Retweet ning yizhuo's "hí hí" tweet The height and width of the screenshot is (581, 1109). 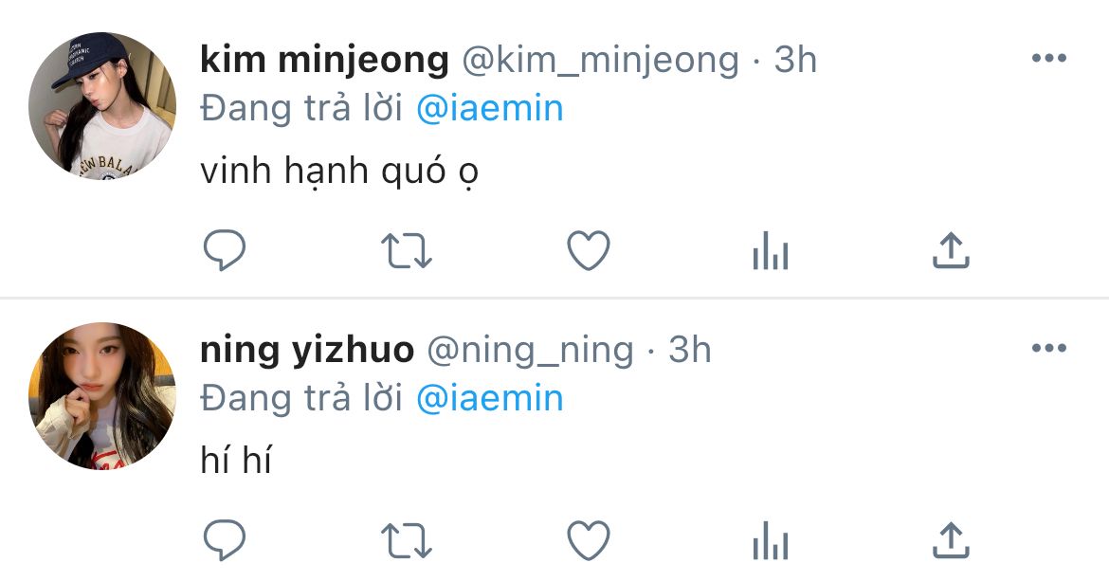click(406, 541)
